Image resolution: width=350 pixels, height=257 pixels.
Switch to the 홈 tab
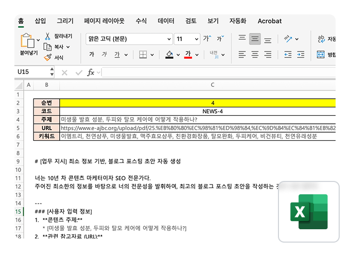point(21,21)
